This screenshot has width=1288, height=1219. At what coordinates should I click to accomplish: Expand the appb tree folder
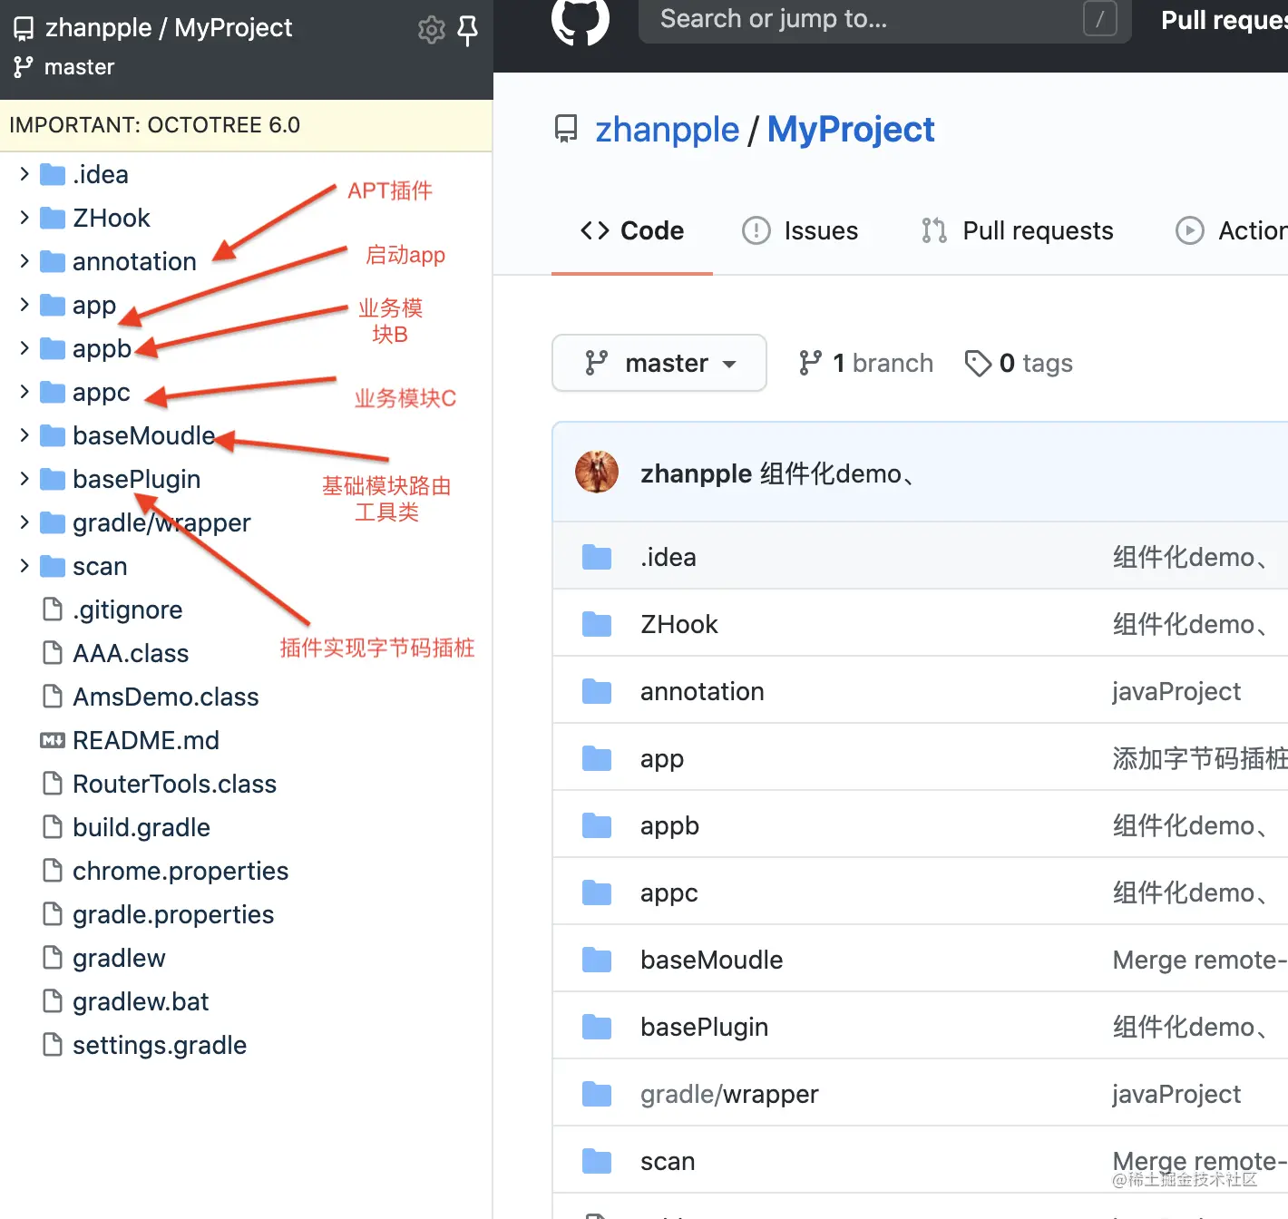24,348
